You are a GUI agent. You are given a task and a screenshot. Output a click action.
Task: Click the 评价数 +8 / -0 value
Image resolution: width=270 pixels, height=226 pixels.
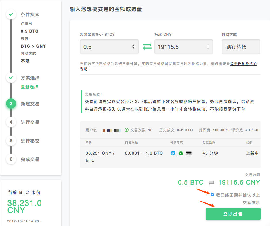245,130
